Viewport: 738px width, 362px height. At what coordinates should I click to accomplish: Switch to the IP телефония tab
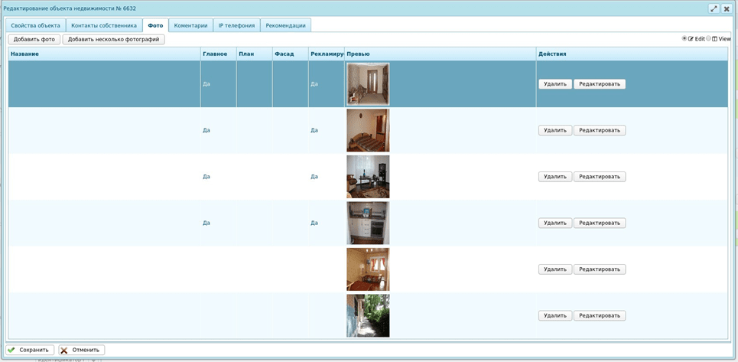tap(236, 25)
